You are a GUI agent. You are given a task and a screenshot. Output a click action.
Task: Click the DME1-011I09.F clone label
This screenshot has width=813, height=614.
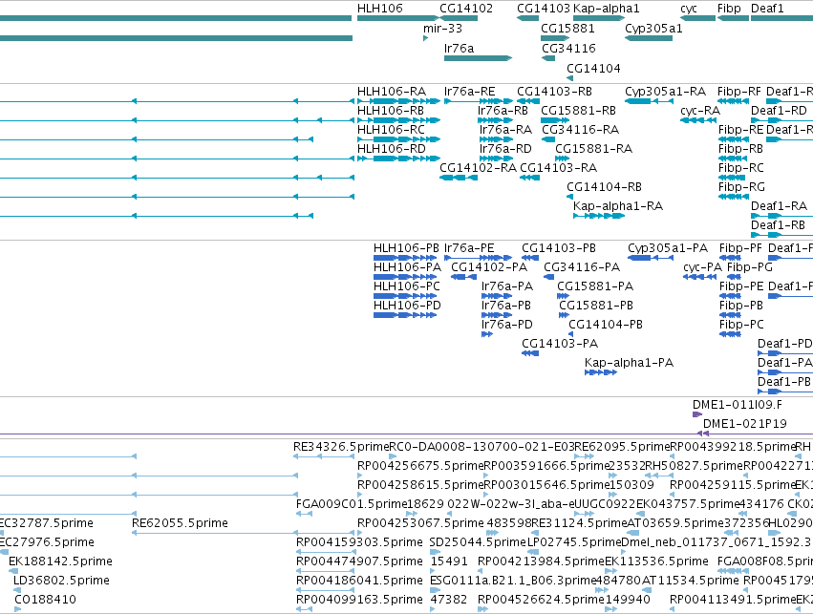coord(737,405)
